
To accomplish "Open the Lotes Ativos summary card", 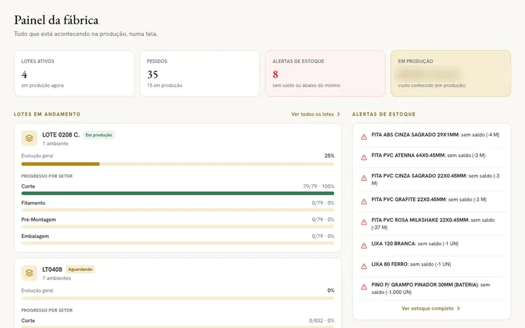I will coord(74,73).
